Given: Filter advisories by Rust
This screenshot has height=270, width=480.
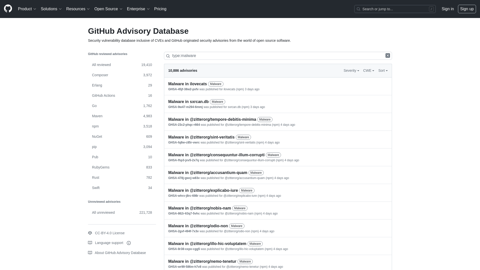Looking at the screenshot, I should [122, 177].
